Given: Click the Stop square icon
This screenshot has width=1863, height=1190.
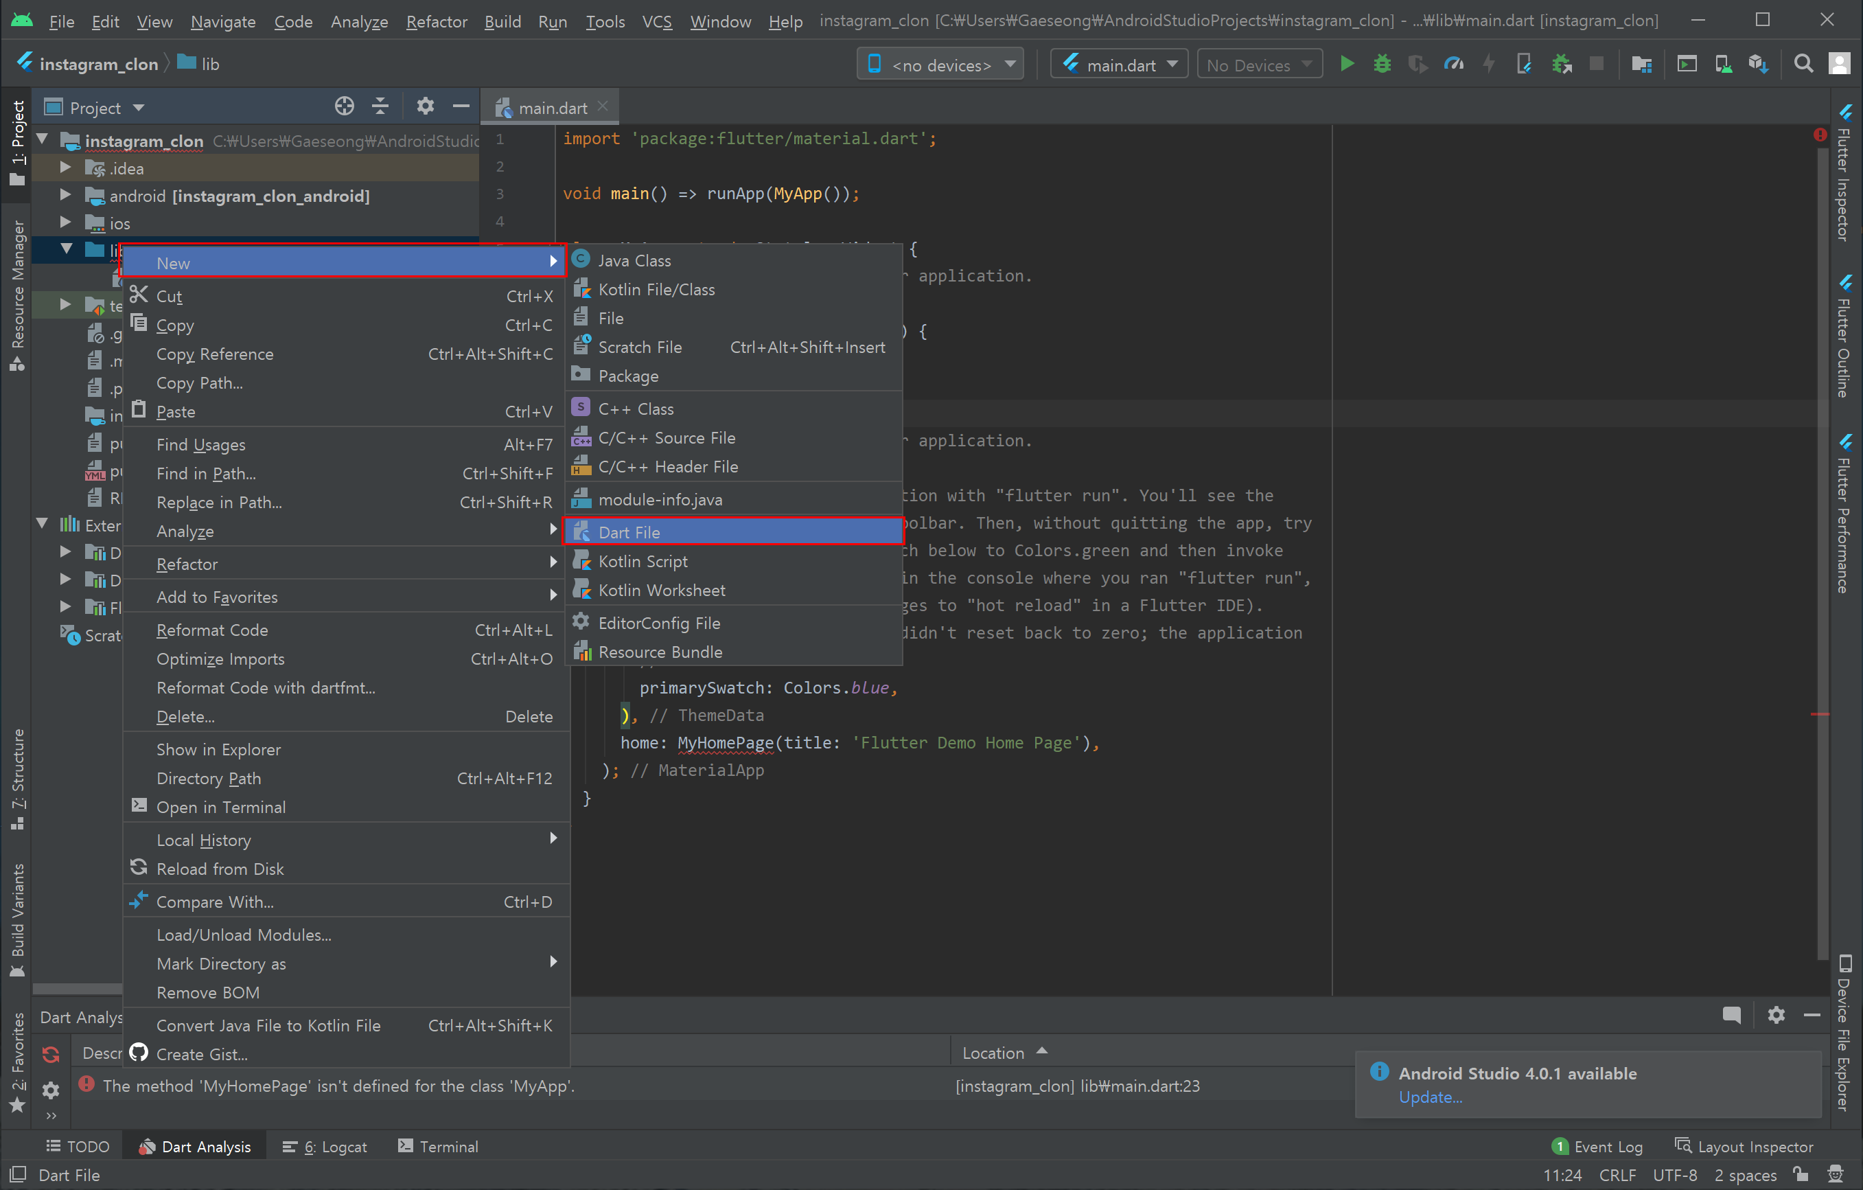Looking at the screenshot, I should coord(1596,65).
